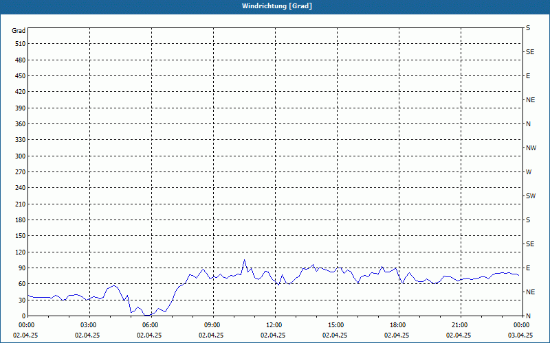Click the '15:00' time axis label
Image resolution: width=550 pixels, height=343 pixels.
coord(337,325)
